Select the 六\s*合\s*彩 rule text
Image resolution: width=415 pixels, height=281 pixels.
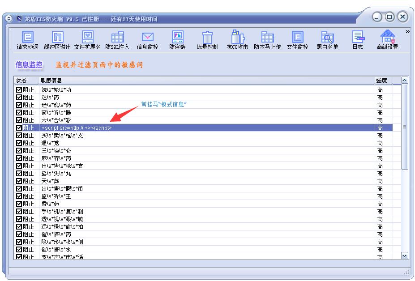tap(56, 120)
